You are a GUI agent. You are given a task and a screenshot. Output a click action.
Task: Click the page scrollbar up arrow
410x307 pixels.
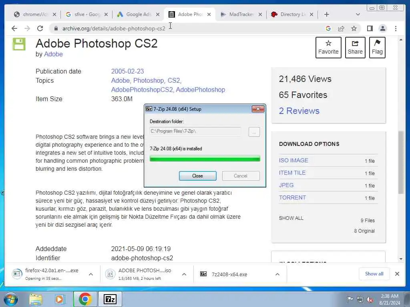coord(401,40)
